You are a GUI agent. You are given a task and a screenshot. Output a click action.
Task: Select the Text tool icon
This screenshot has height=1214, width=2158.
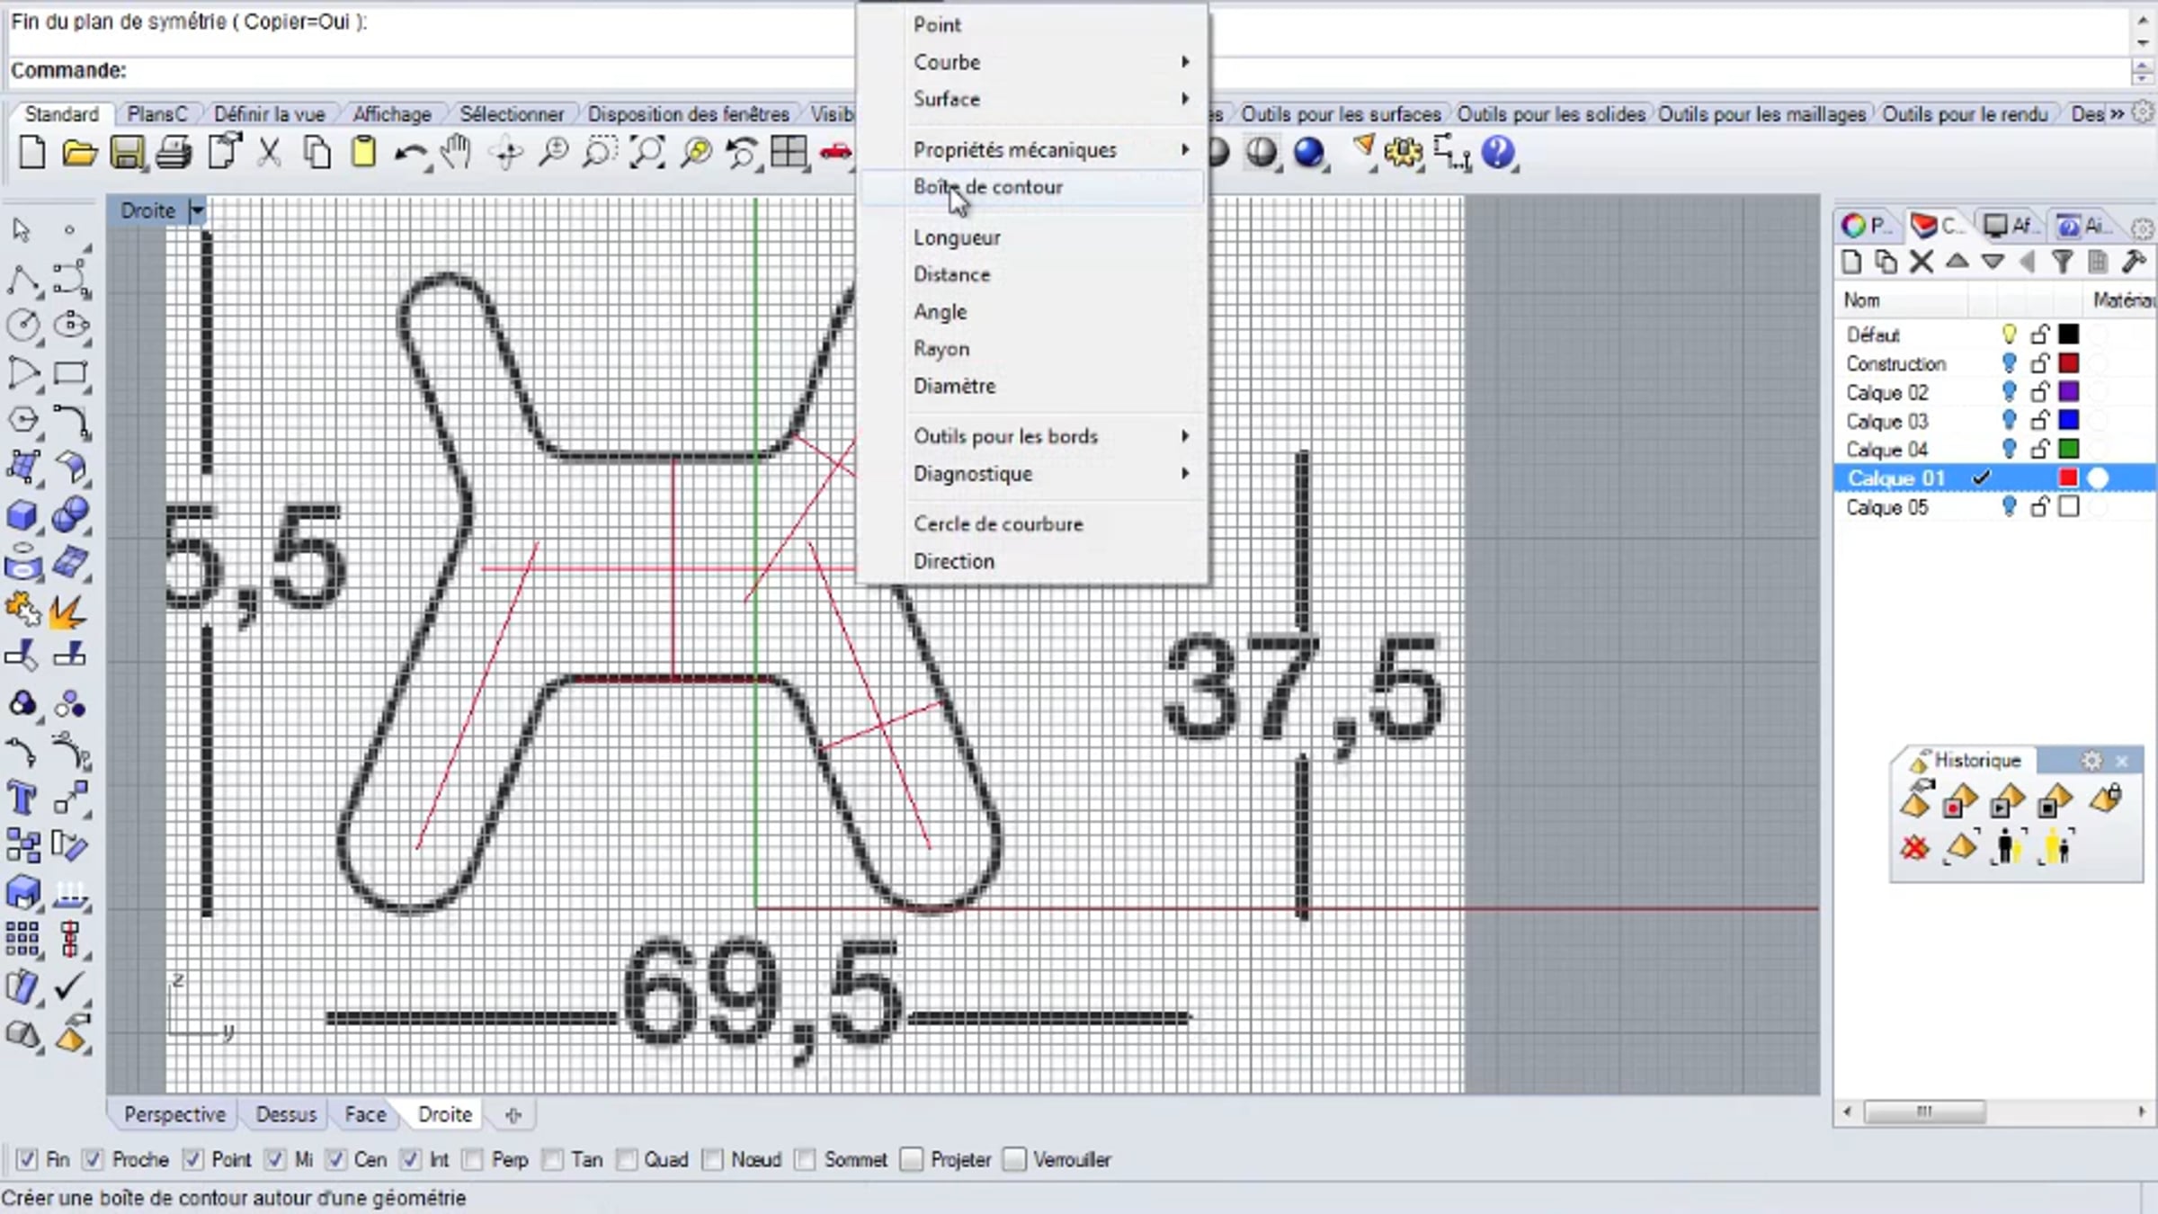(x=22, y=799)
